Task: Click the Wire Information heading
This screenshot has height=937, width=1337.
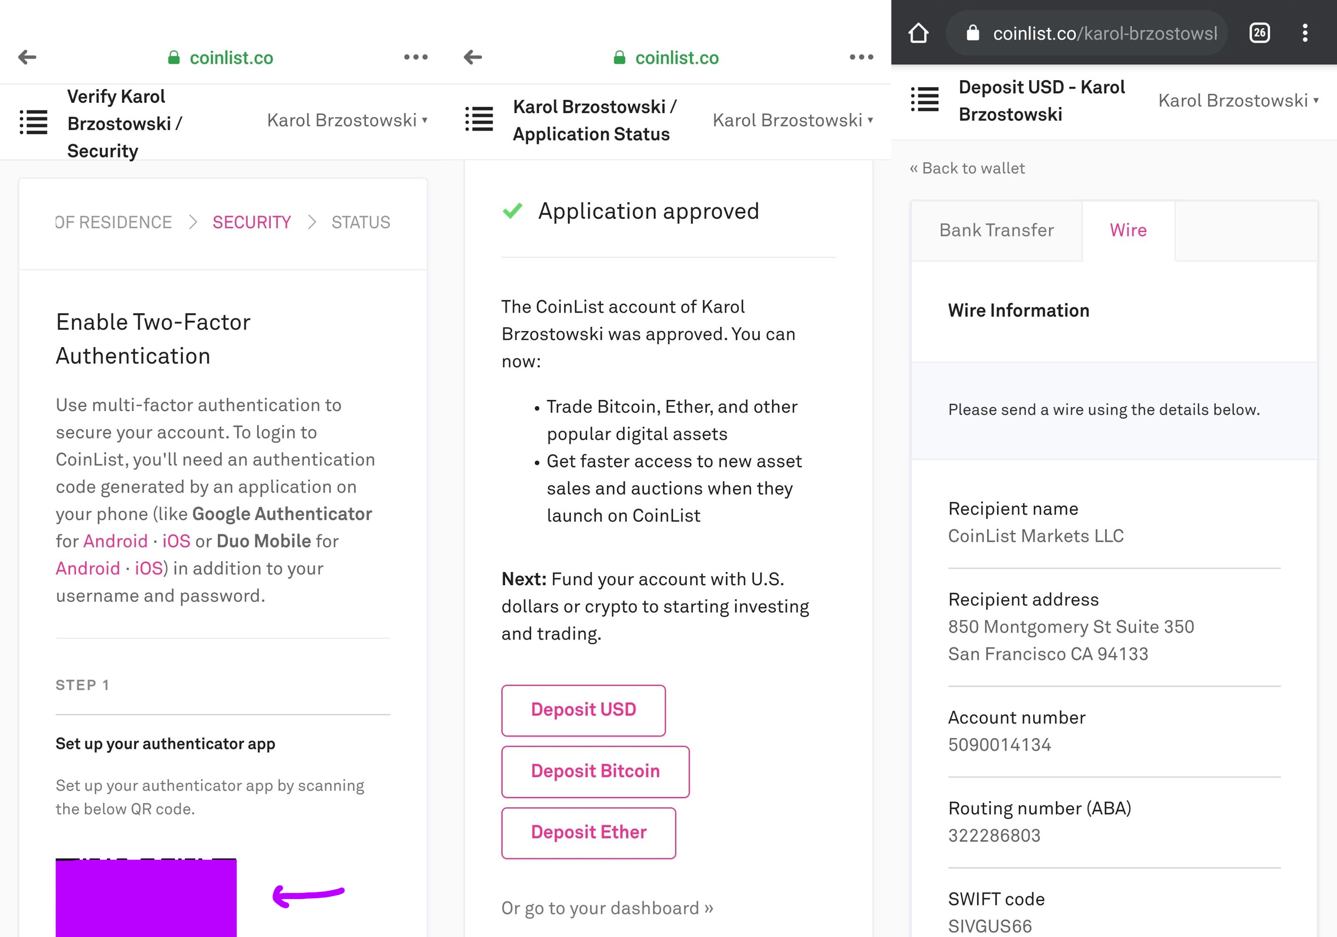Action: point(1019,310)
